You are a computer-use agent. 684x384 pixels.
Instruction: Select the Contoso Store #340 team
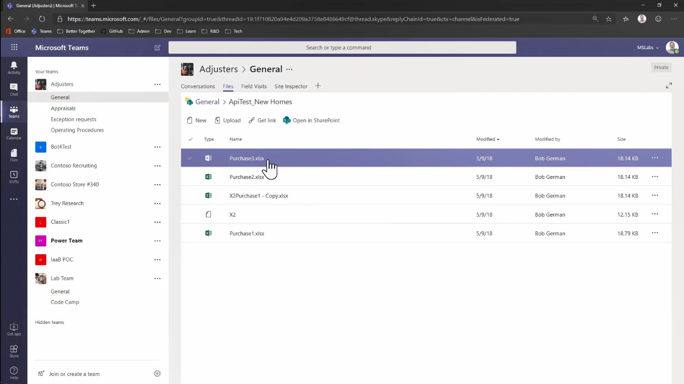click(75, 185)
